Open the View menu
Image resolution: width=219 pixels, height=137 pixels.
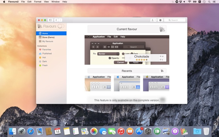(46, 2)
